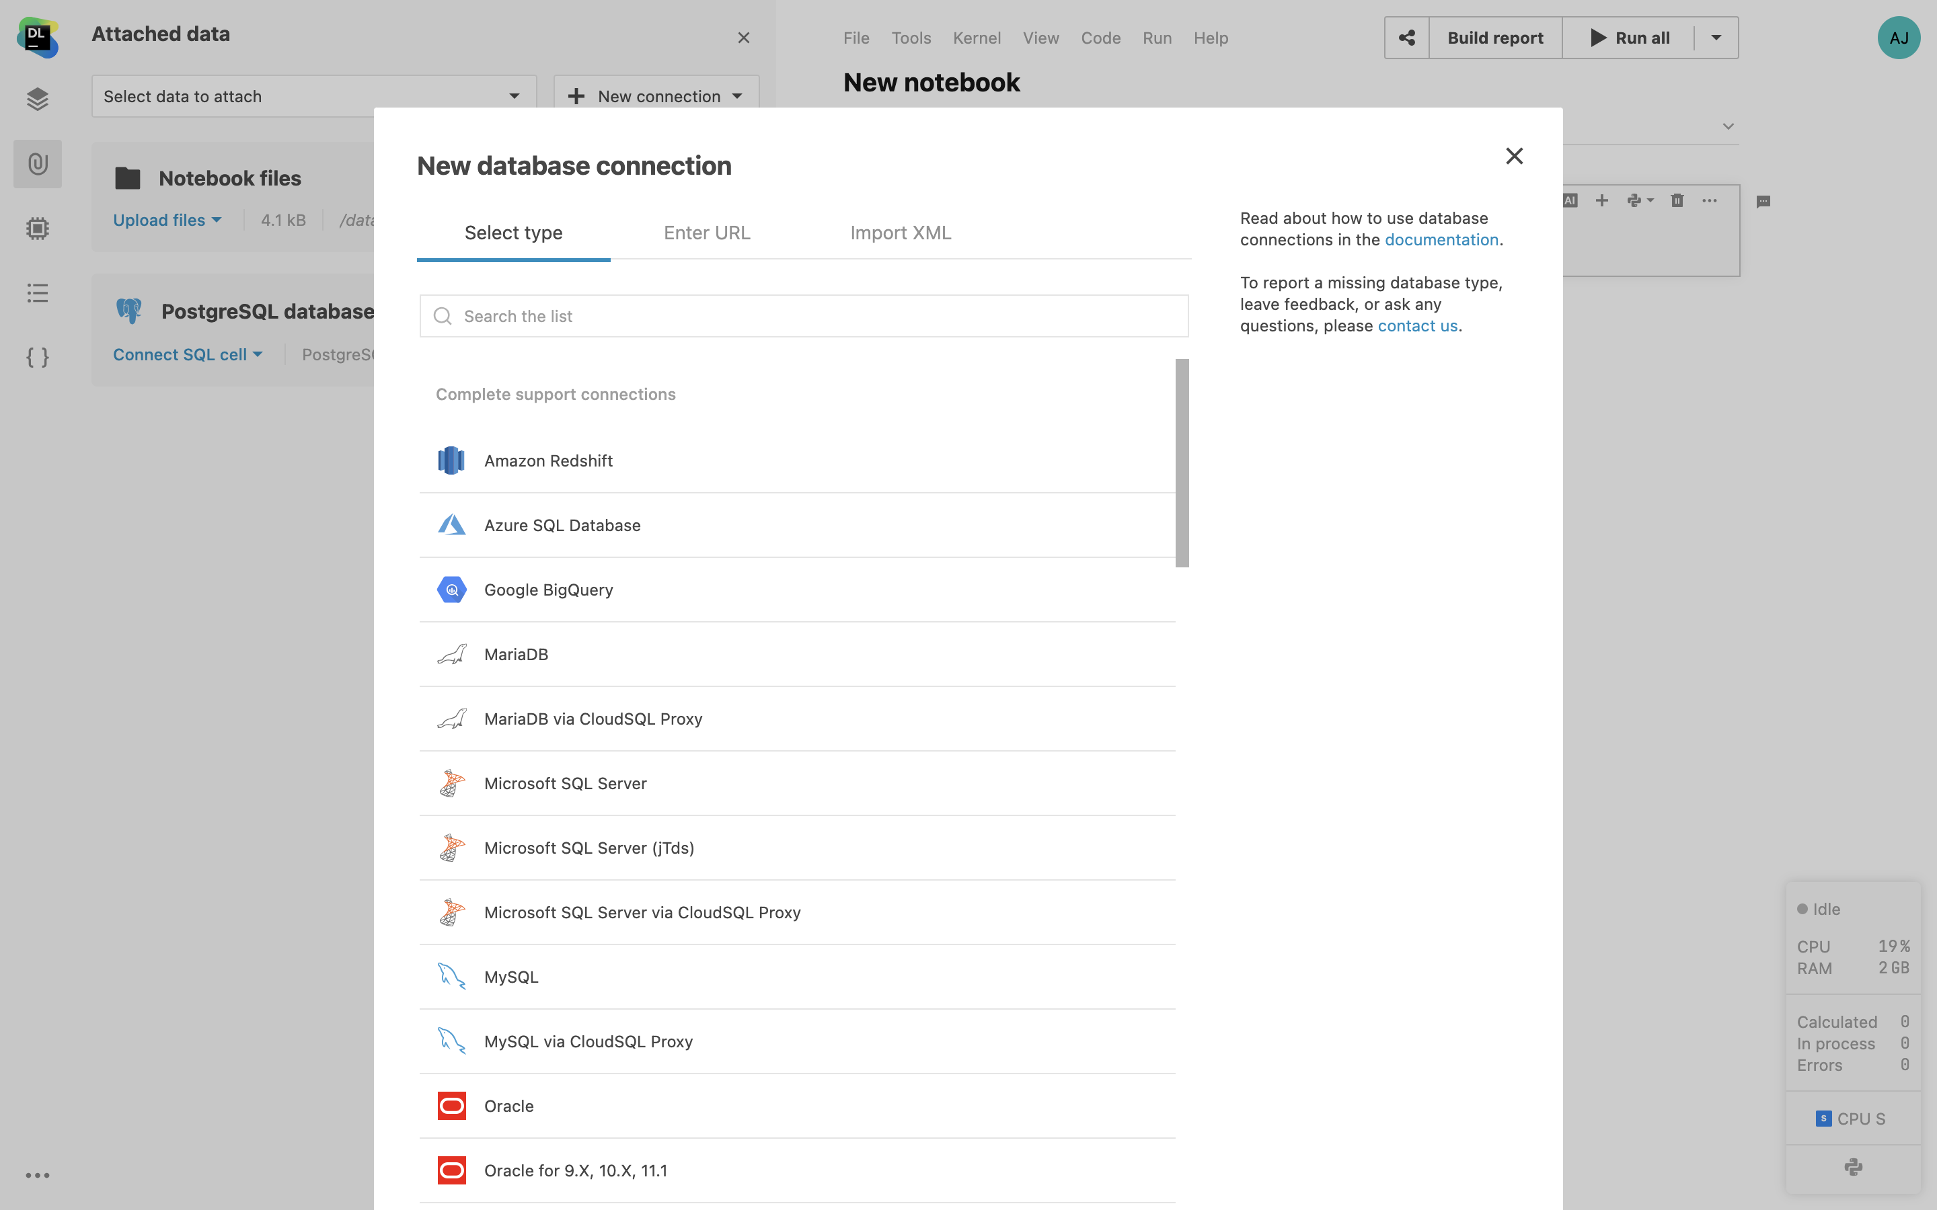This screenshot has height=1210, width=1937.
Task: Click the Search the list field
Action: pyautogui.click(x=804, y=316)
